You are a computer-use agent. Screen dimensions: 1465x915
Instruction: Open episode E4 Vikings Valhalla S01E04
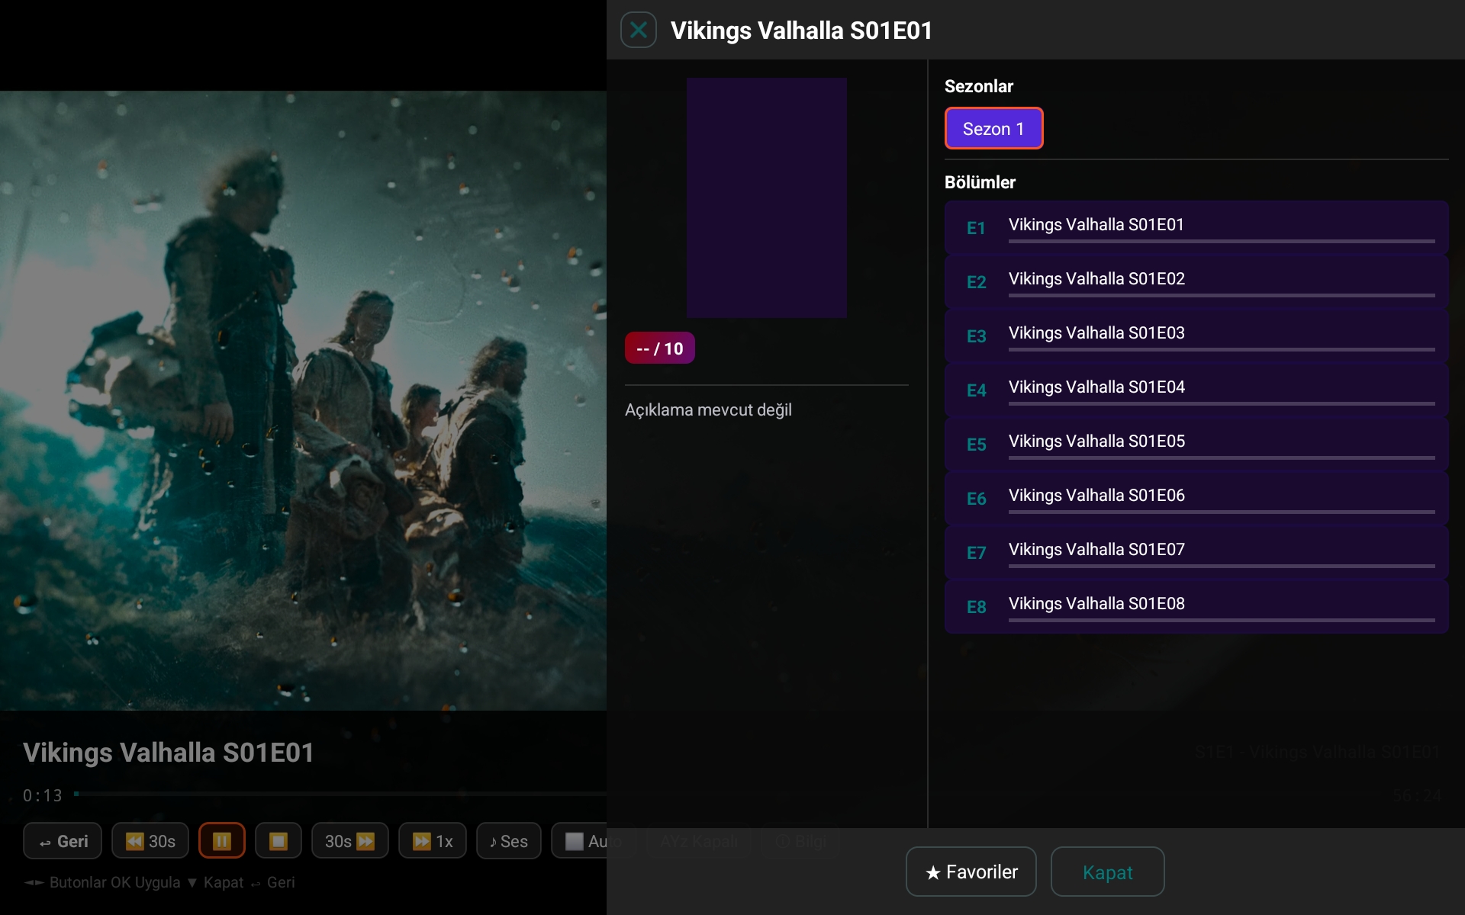coord(1196,390)
